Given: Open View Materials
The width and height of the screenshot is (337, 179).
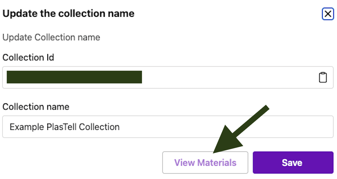Looking at the screenshot, I should tap(205, 163).
